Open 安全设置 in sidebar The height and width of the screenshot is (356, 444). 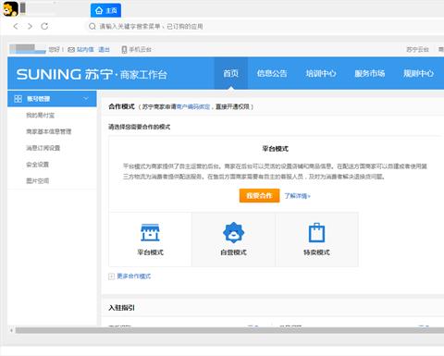[x=37, y=165]
